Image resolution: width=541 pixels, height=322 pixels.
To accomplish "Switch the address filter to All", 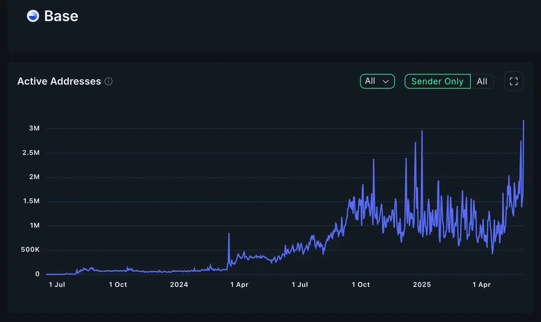I will tap(482, 82).
